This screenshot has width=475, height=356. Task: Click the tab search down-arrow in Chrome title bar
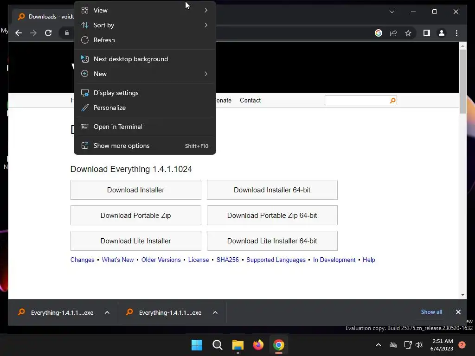[392, 12]
